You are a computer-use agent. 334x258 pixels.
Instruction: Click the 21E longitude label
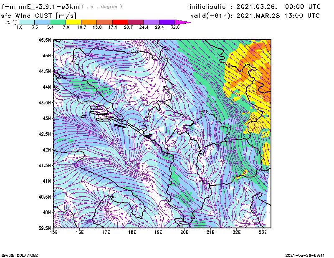coord(210,232)
